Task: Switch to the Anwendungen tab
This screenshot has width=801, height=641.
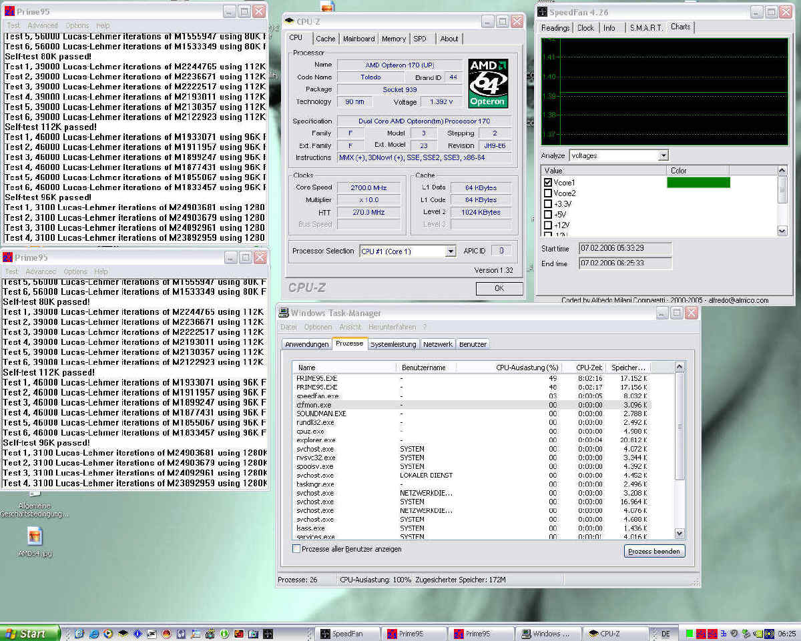Action: (x=306, y=344)
